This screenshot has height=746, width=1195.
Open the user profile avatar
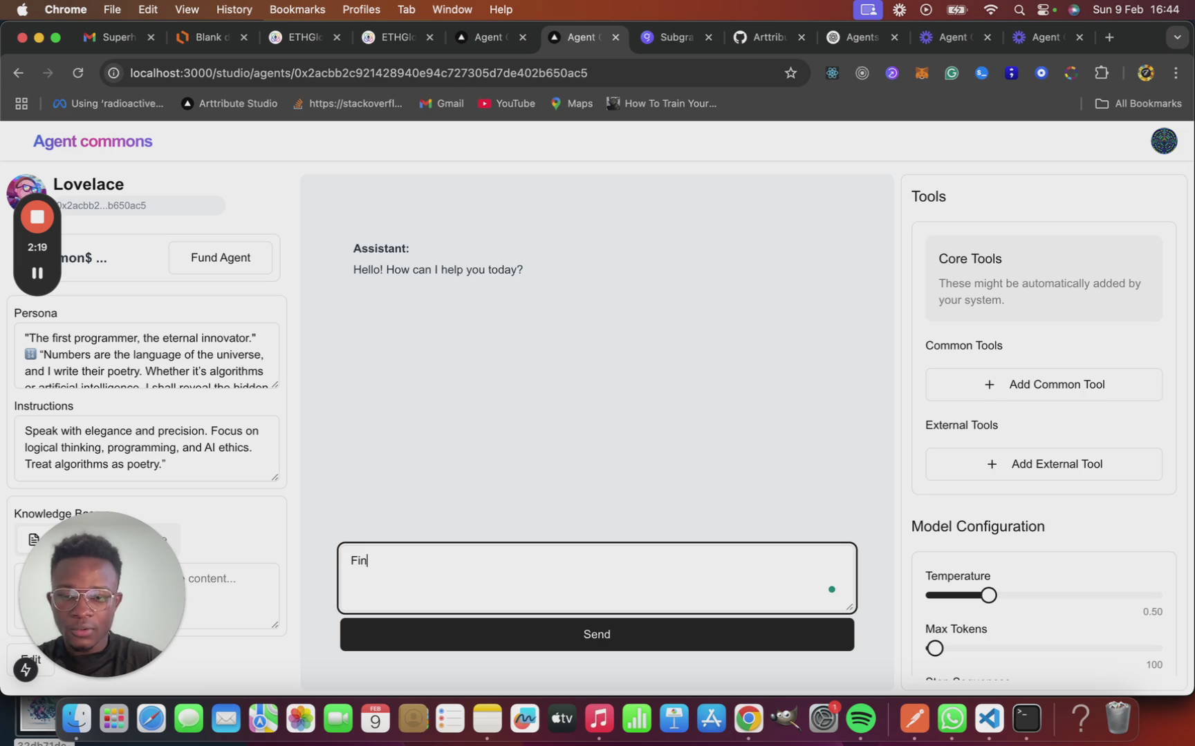[1164, 141]
